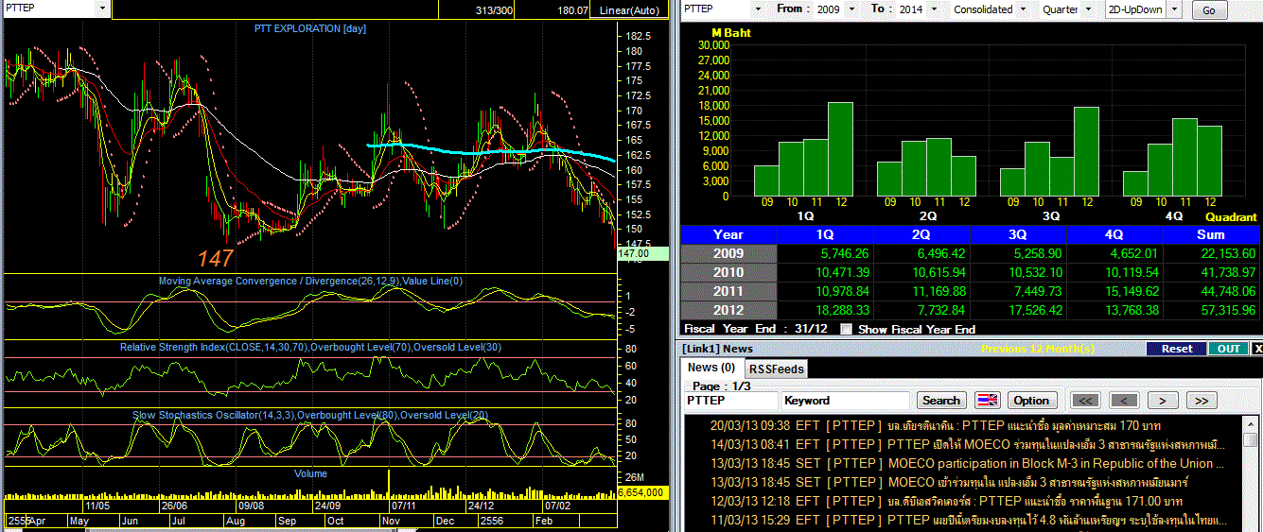Go to next news page (>)
The image size is (1263, 532).
point(1163,400)
